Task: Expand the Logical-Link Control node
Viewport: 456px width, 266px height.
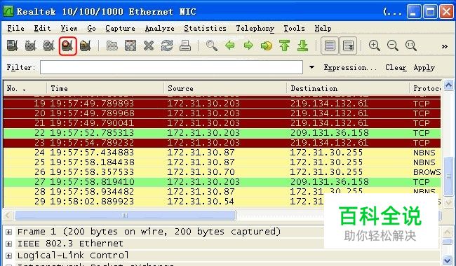Action: point(8,255)
